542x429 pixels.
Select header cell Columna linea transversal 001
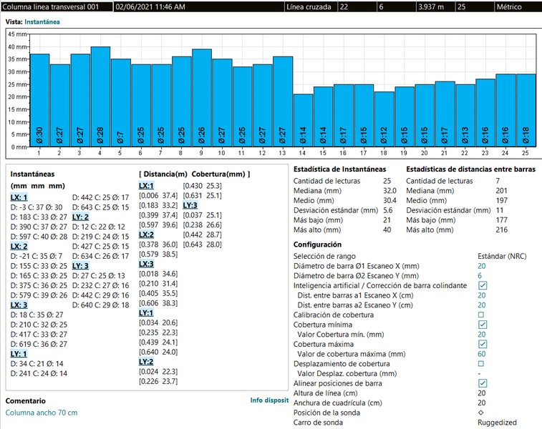tap(57, 6)
